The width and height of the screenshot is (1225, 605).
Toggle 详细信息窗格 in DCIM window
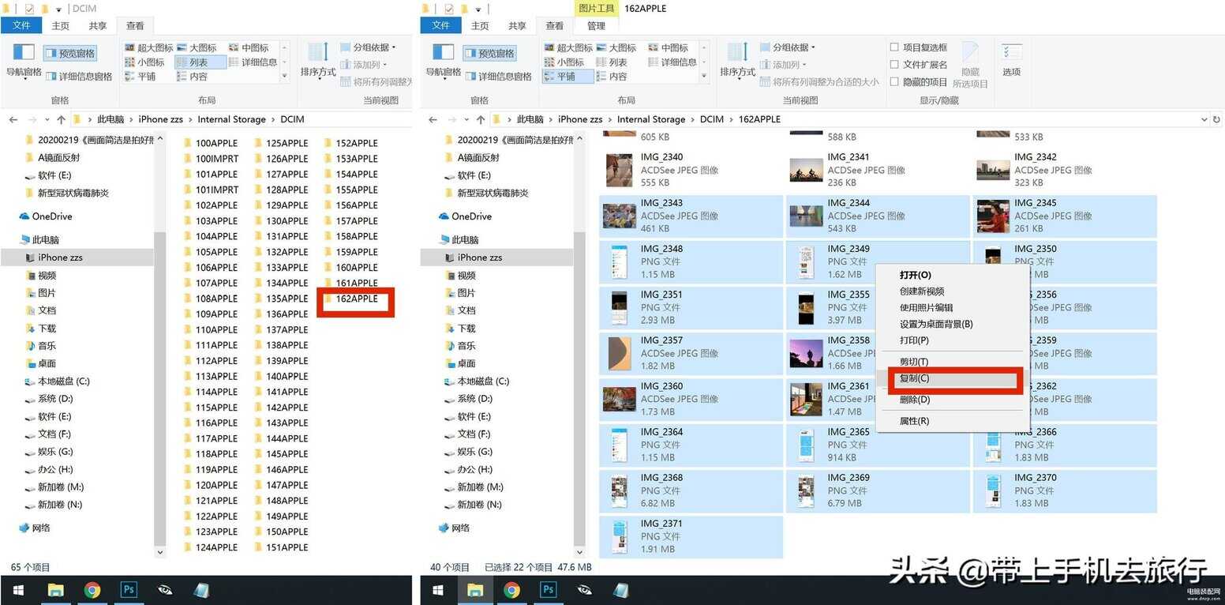78,77
